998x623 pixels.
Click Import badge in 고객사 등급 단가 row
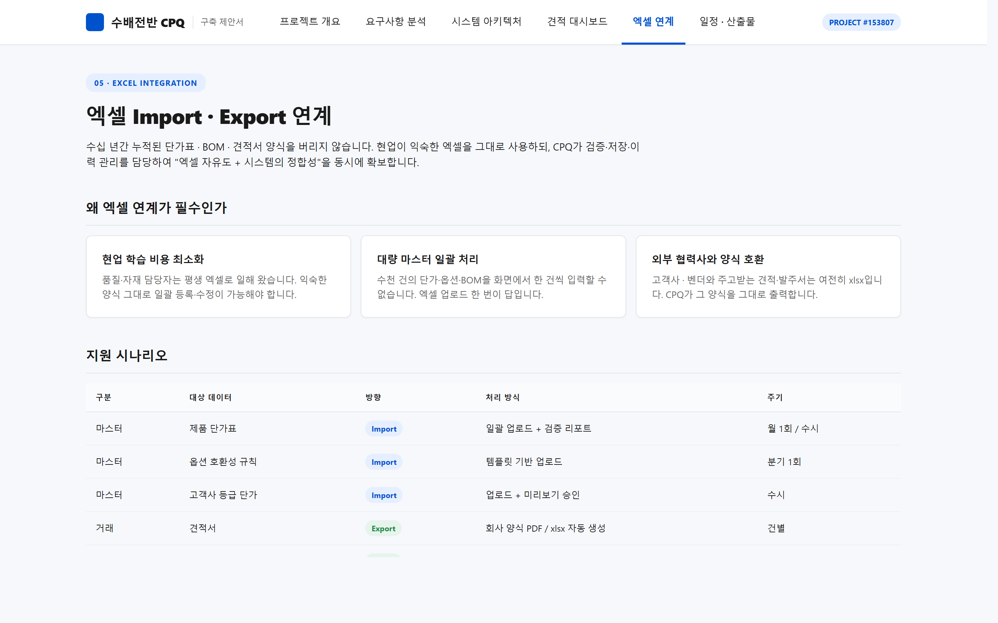pos(384,495)
